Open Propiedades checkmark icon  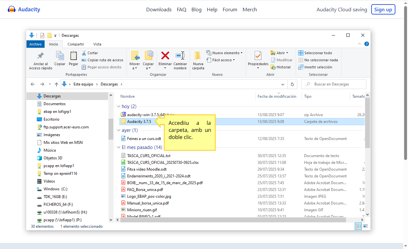(x=258, y=55)
